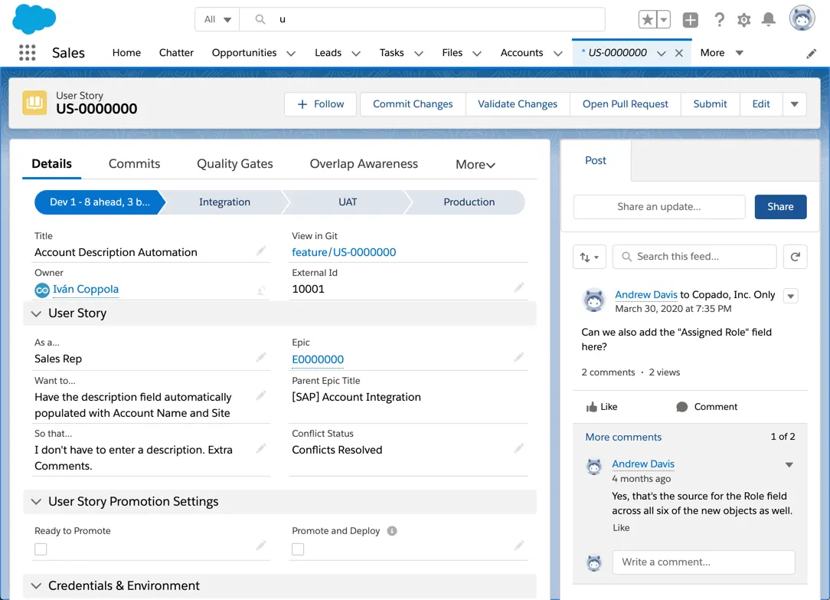This screenshot has width=830, height=600.
Task: Open the More tabs menu
Action: point(475,165)
